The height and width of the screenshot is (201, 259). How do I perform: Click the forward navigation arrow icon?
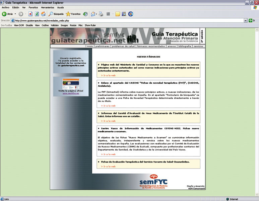(21, 14)
